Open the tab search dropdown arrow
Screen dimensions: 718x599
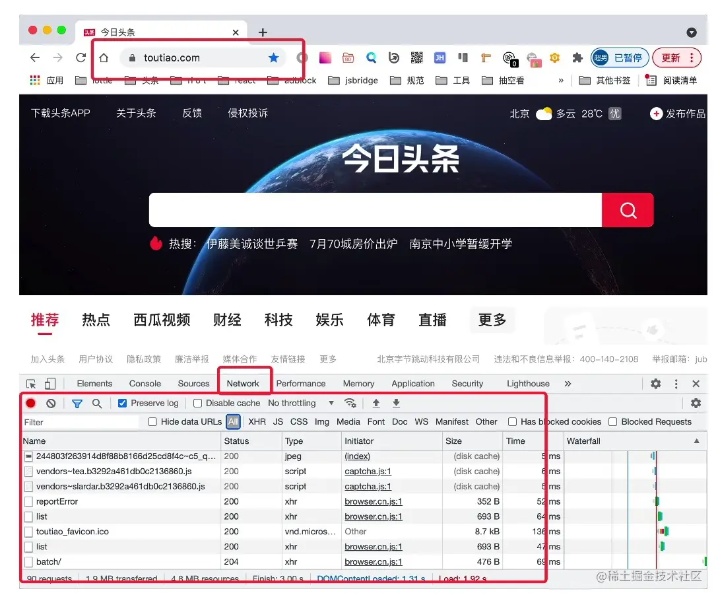click(x=692, y=32)
